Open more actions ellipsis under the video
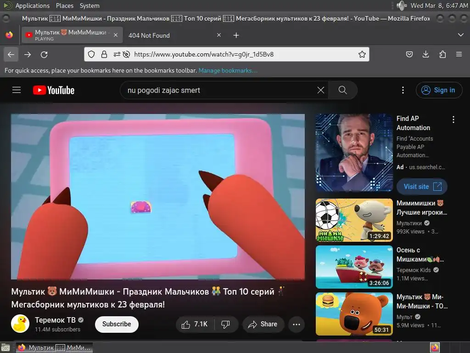The width and height of the screenshot is (470, 353). click(x=297, y=324)
